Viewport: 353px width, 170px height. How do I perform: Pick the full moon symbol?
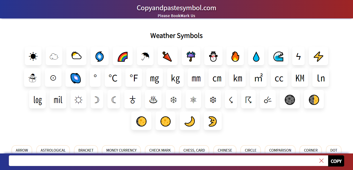point(166,121)
